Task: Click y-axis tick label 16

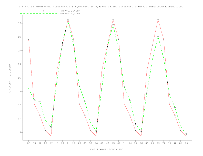Action: [20, 105]
